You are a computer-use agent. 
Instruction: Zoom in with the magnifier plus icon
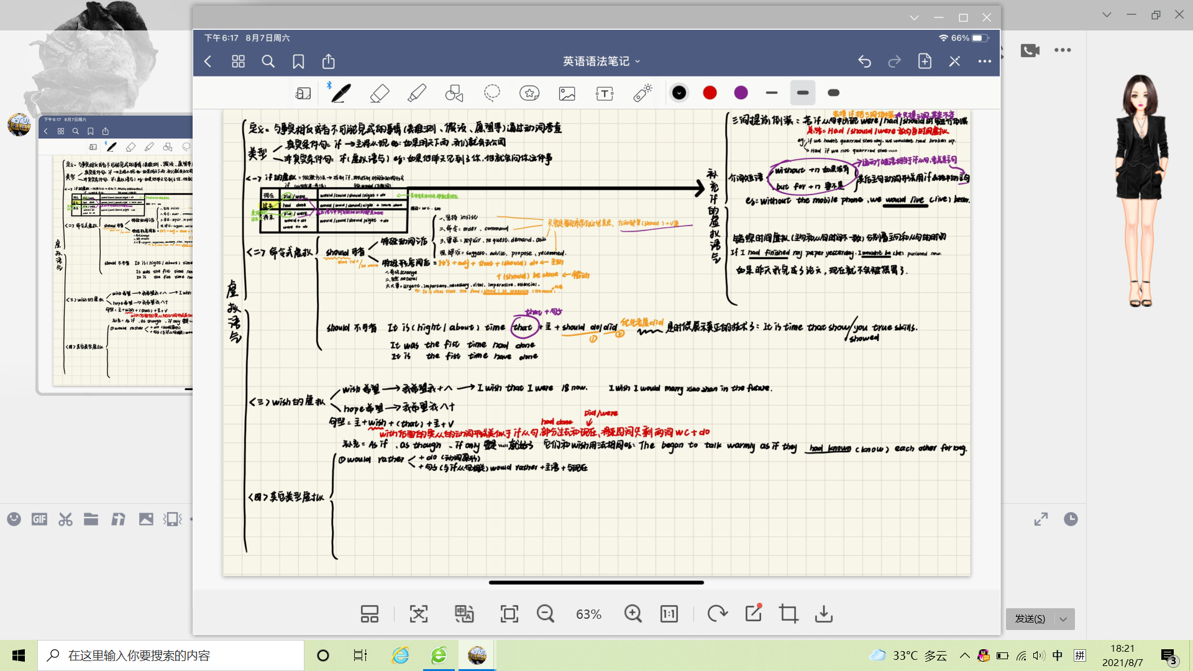[x=633, y=614]
